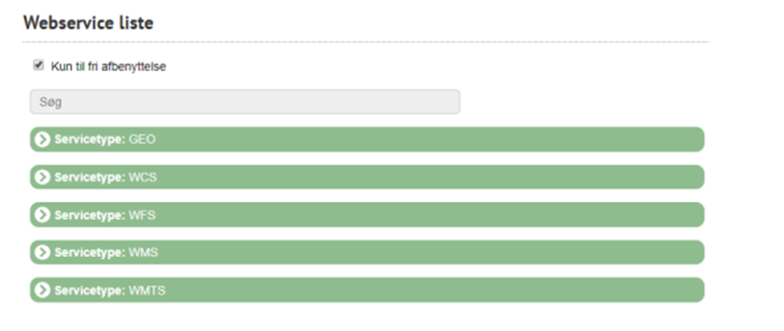The width and height of the screenshot is (784, 331).
Task: Click the 'WCS' label text
Action: pyautogui.click(x=143, y=178)
